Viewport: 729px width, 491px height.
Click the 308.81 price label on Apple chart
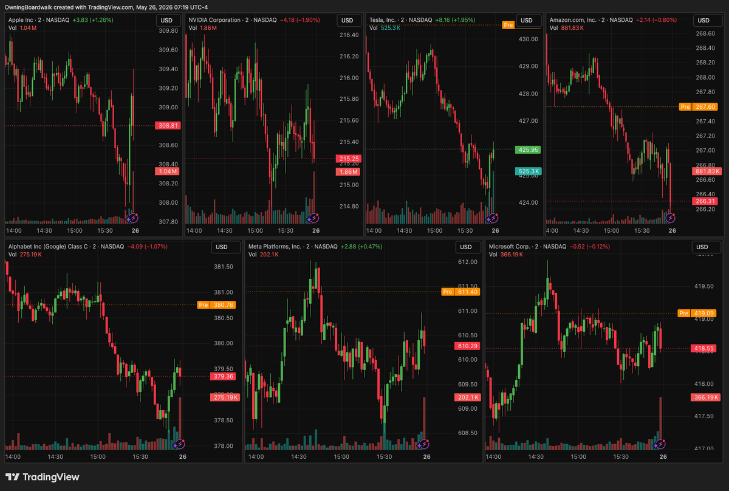coord(167,126)
